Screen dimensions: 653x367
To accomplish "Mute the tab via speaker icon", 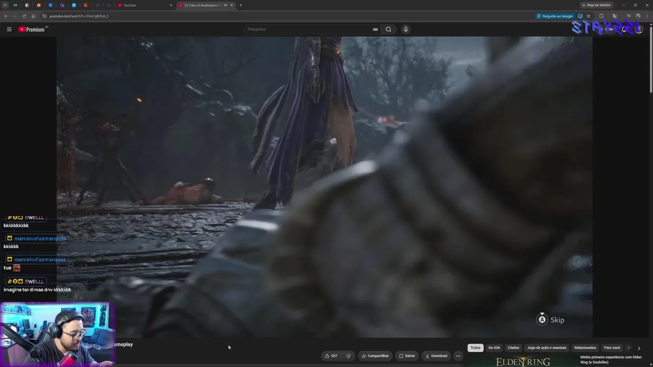I will [x=225, y=5].
